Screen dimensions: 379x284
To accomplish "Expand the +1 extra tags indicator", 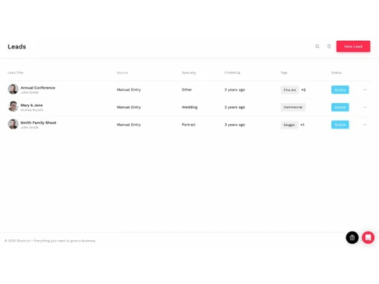I will tap(302, 125).
